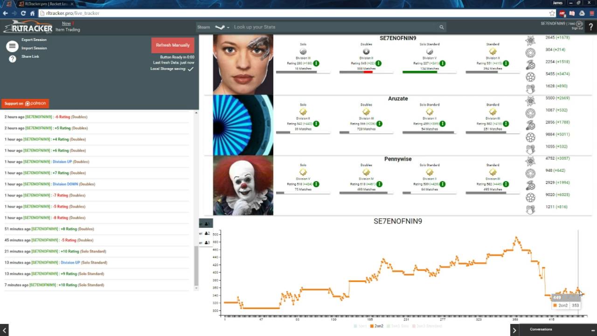
Task: Open the Item Trading link
Action: pos(68,30)
